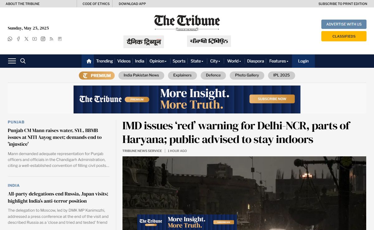Select the India Pakistan News tag
Viewport: 374px width, 230px height.
pos(141,75)
